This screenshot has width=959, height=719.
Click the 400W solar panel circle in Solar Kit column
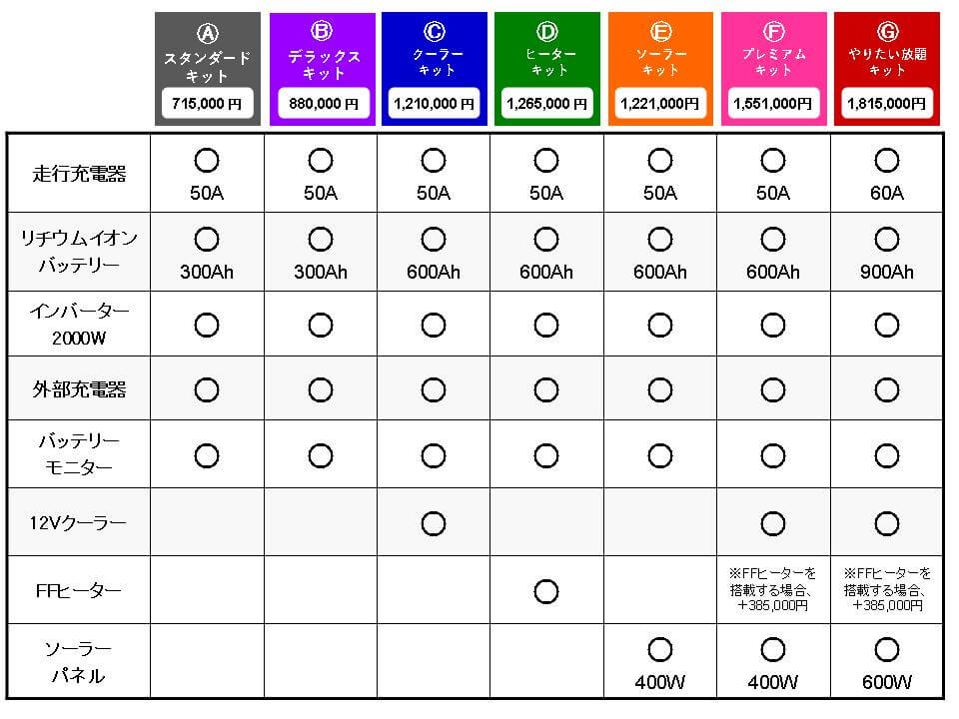pyautogui.click(x=660, y=651)
